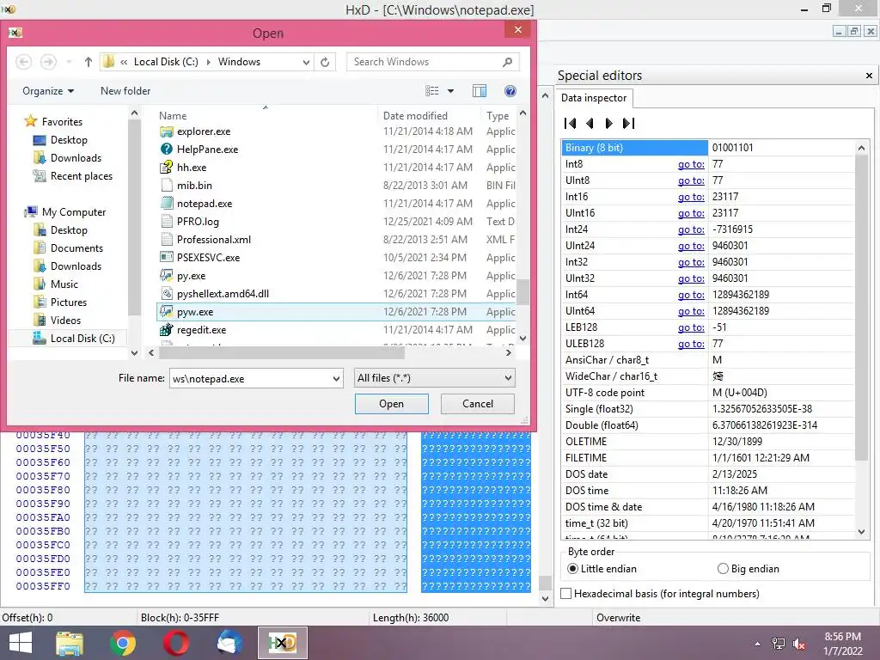Screen dimensions: 880x660
Task: Switch to the Data inspector tab
Action: pyautogui.click(x=594, y=98)
